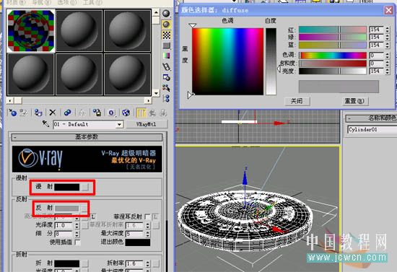Pick material from object with eyedropper

[x=45, y=124]
